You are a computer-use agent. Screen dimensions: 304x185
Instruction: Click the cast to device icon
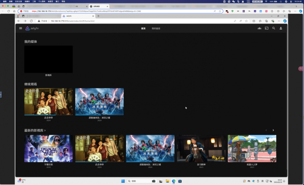[266, 28]
